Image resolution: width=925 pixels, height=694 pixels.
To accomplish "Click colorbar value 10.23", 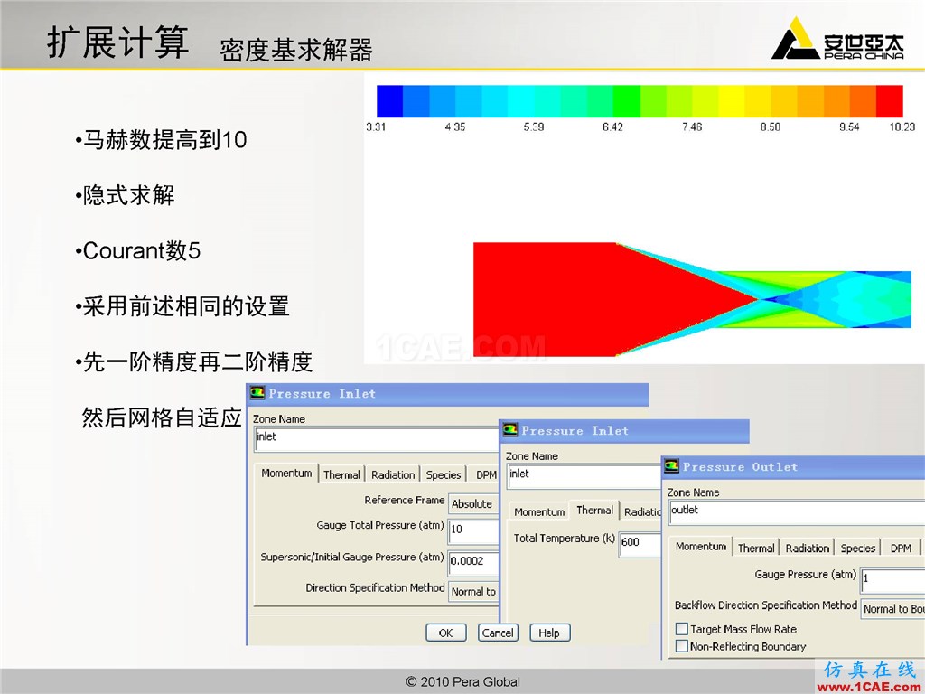I will 902,127.
